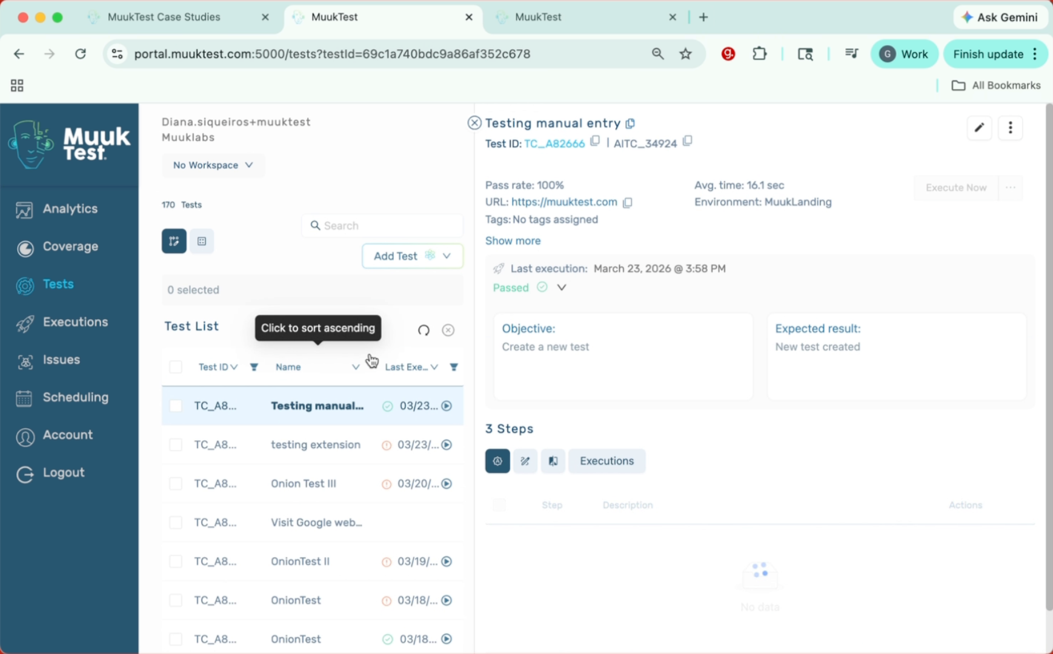Screen dimensions: 1053x654
Task: Open the Work profile menu
Action: click(904, 54)
